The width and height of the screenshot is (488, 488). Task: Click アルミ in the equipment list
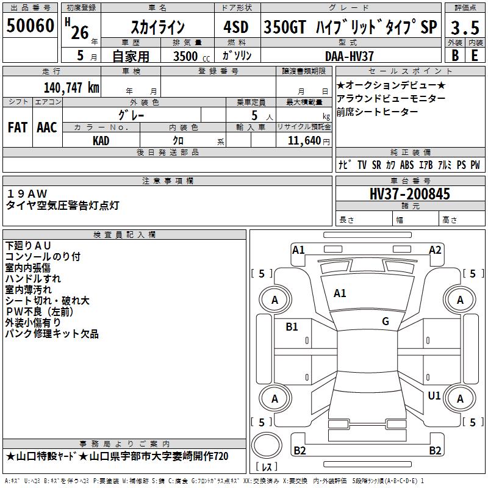[x=445, y=165]
